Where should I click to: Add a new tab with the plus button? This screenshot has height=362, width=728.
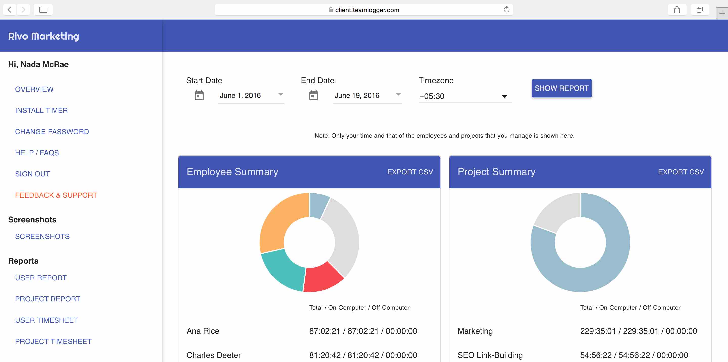tap(722, 13)
